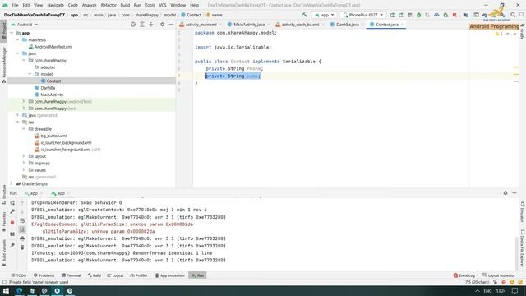Image resolution: width=526 pixels, height=296 pixels.
Task: Collapse the model package
Action: click(x=30, y=74)
